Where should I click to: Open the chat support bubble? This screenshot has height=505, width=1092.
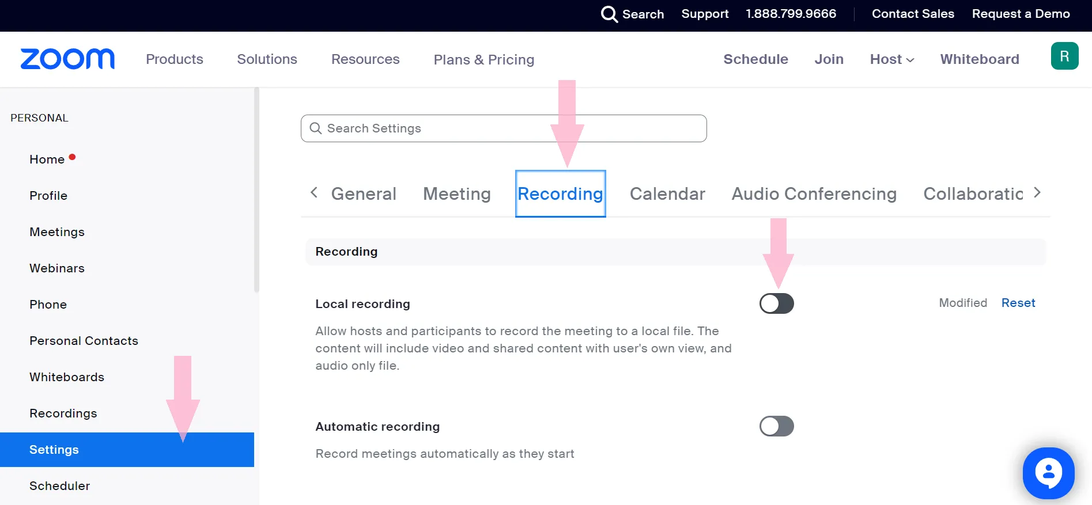click(1048, 473)
